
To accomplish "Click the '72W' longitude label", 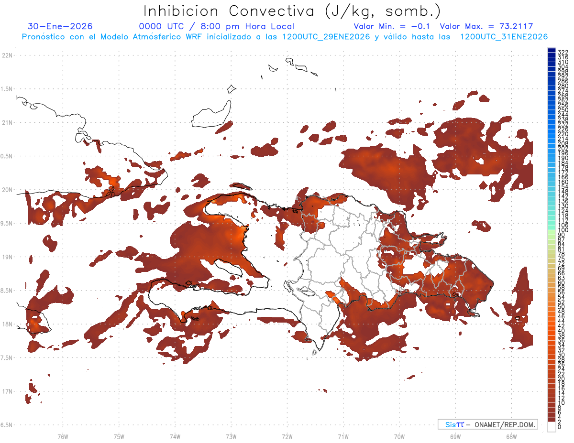I will point(287,436).
